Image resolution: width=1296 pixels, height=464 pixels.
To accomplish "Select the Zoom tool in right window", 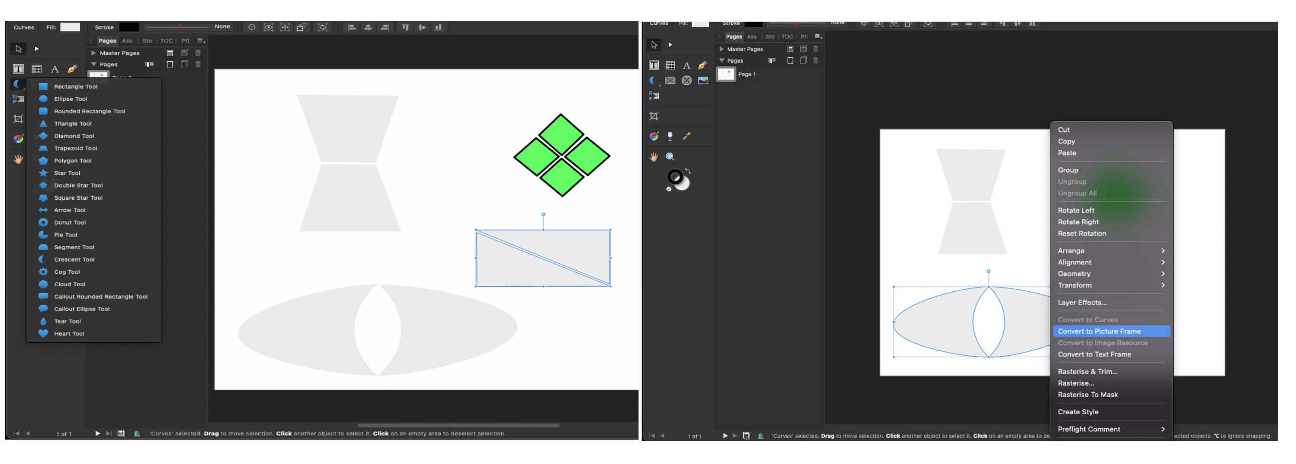I will coord(670,157).
